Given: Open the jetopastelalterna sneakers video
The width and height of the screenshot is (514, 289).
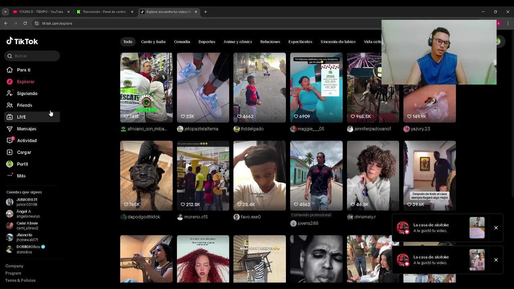Looking at the screenshot, I should point(203,88).
